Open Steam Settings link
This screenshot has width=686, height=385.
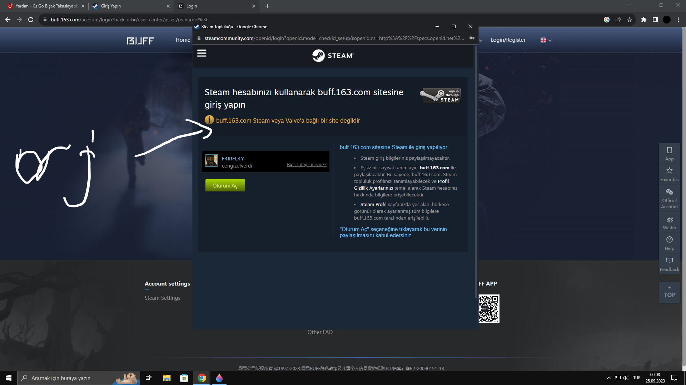pos(163,298)
